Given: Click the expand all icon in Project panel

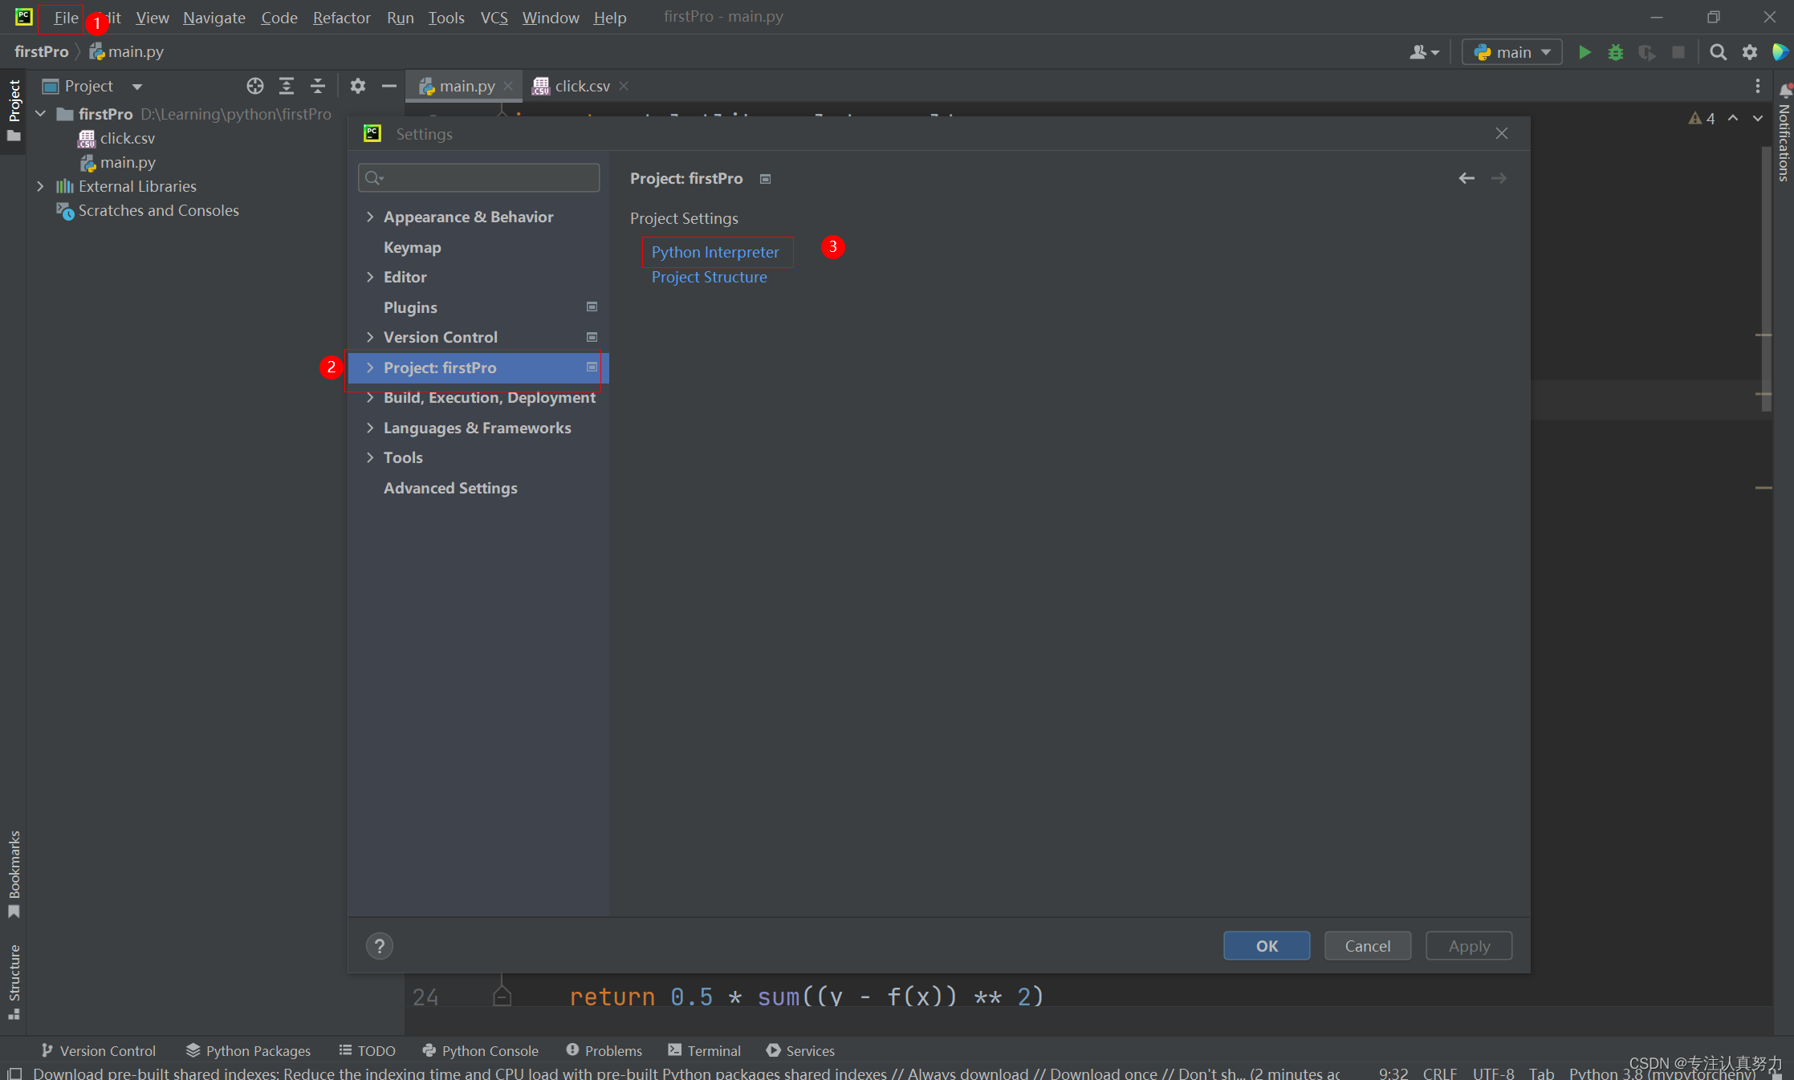Looking at the screenshot, I should (x=286, y=86).
